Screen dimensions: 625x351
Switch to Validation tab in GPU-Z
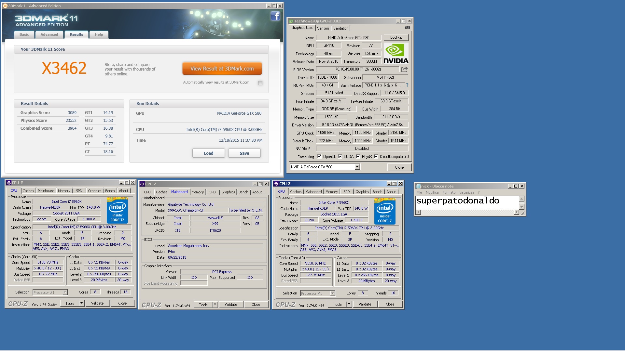coord(341,28)
